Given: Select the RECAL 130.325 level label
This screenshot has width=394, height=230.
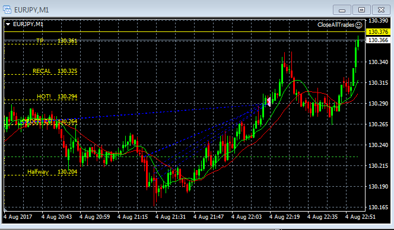Looking at the screenshot, I should 55,71.
